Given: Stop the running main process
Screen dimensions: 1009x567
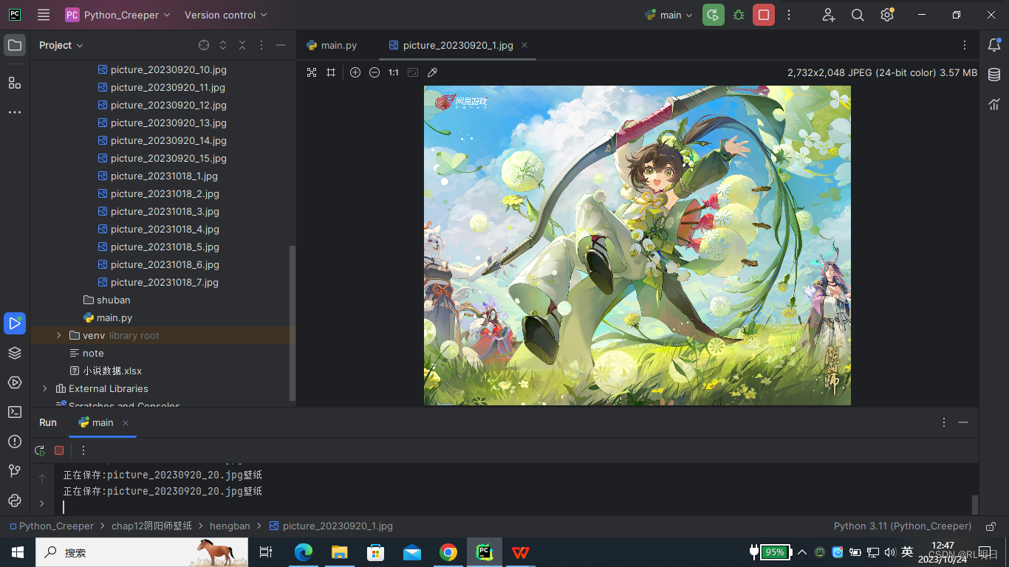Looking at the screenshot, I should 59,450.
